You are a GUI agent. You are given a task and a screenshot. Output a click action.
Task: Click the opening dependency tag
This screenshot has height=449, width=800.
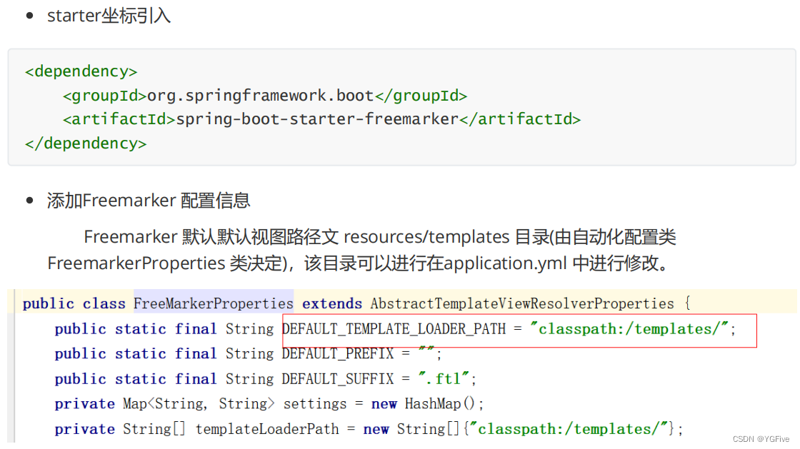(x=80, y=71)
